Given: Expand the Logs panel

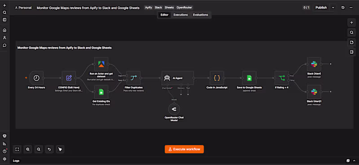Looking at the screenshot, I should 16,161.
